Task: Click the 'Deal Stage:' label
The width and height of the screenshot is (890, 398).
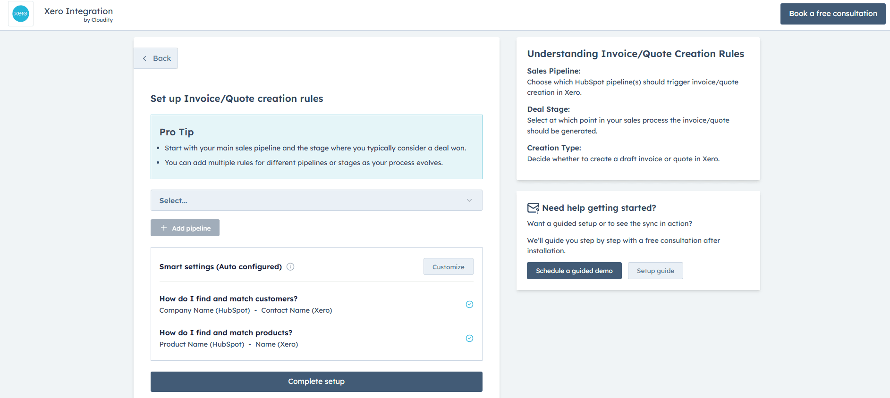Action: [x=549, y=109]
